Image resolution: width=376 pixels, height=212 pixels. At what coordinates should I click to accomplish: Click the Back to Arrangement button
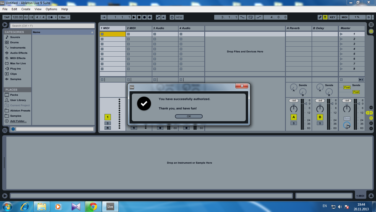361,80
